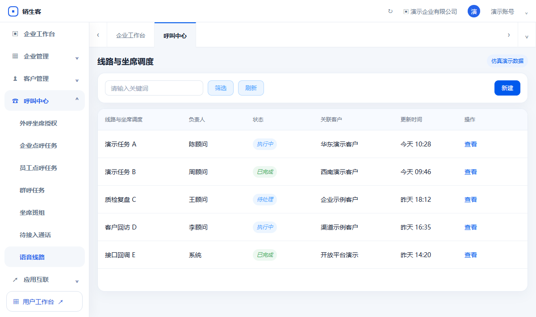
Task: Click 已完成 status of 演示任务 B
Action: coord(265,172)
